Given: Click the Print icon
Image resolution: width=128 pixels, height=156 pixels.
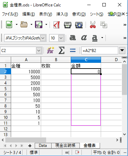Looking at the screenshot, I should coord(68,25).
